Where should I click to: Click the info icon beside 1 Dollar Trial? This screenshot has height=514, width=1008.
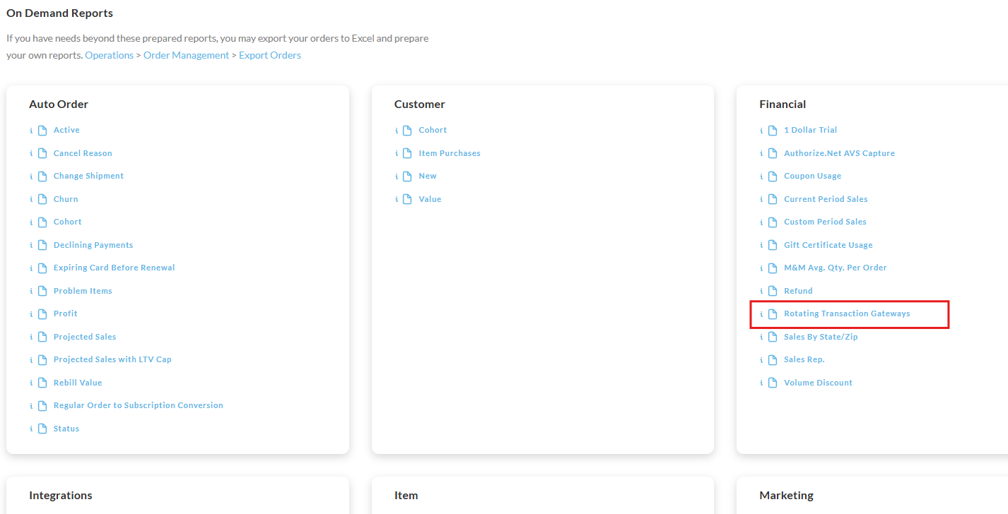(761, 131)
